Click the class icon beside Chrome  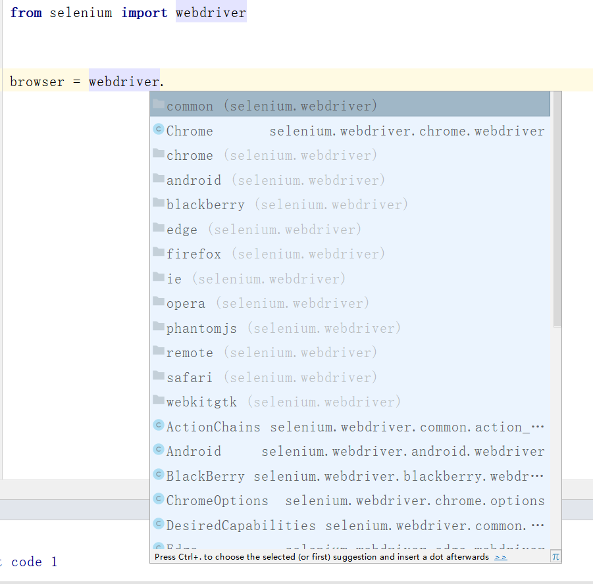[159, 129]
